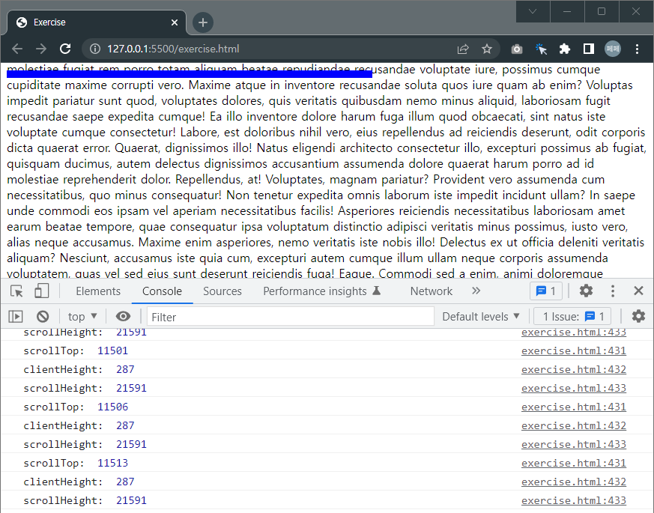Open the cursor click extension icon

click(x=541, y=49)
